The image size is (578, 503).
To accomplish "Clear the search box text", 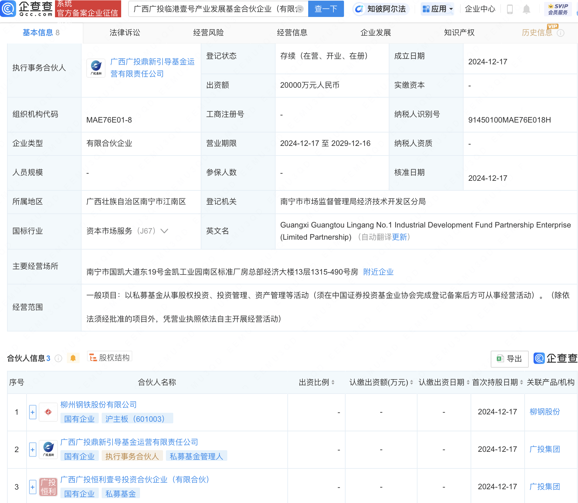I will (300, 9).
